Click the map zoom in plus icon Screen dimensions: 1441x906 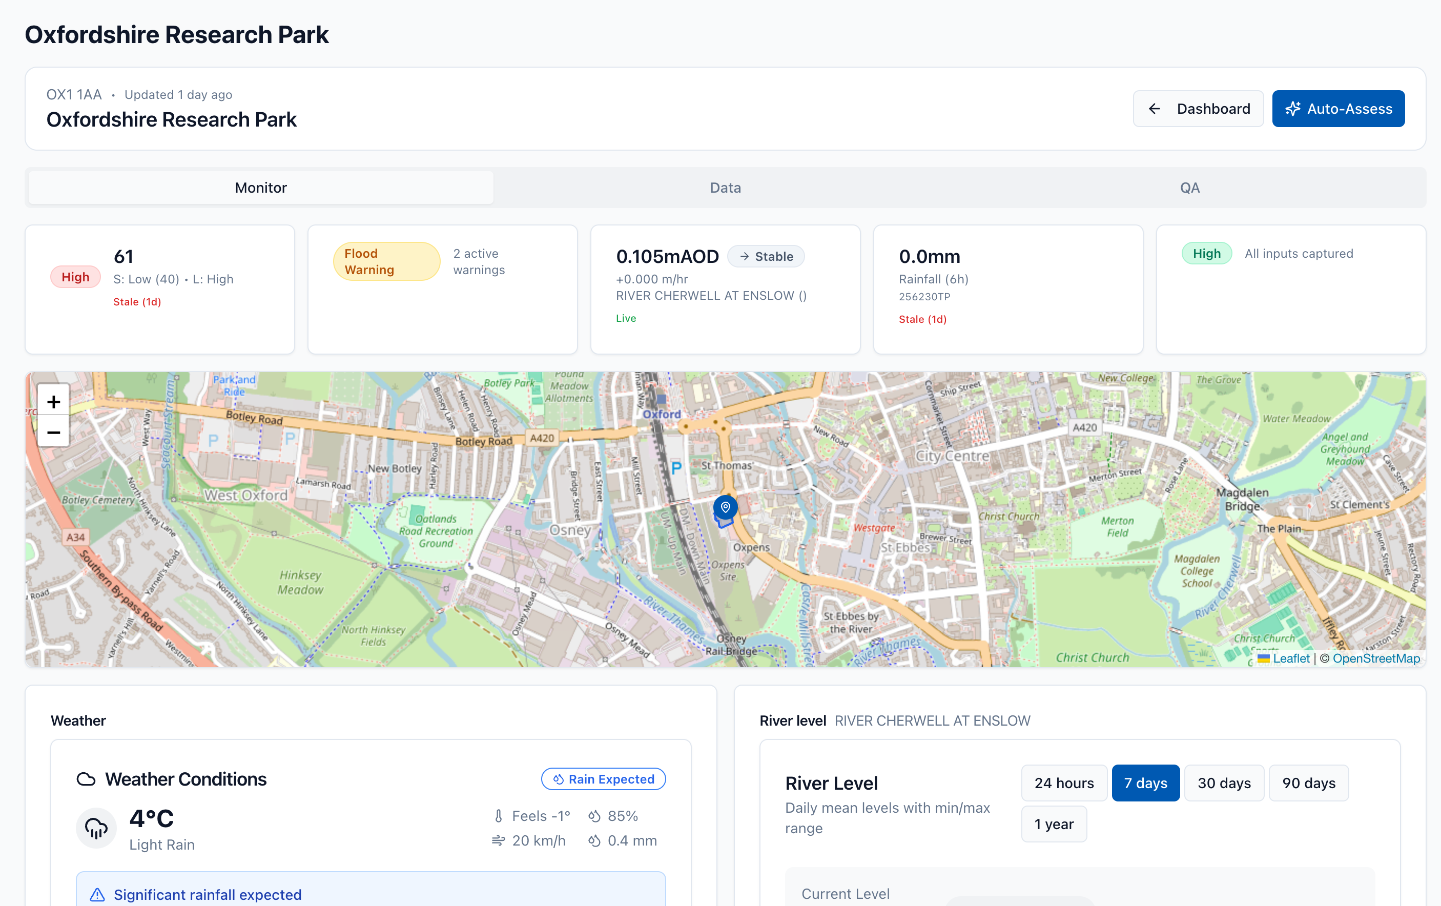point(53,402)
